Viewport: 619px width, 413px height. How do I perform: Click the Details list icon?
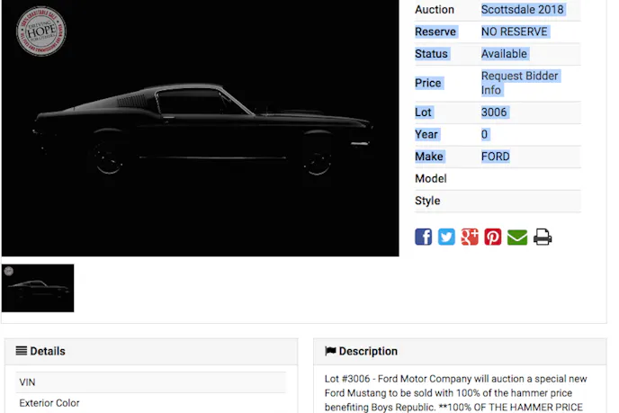22,351
